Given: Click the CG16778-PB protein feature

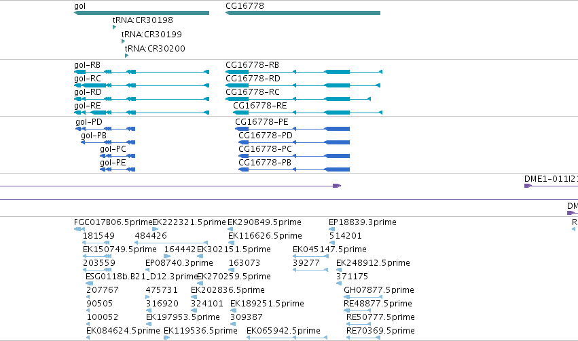Looking at the screenshot, I should pyautogui.click(x=294, y=169).
